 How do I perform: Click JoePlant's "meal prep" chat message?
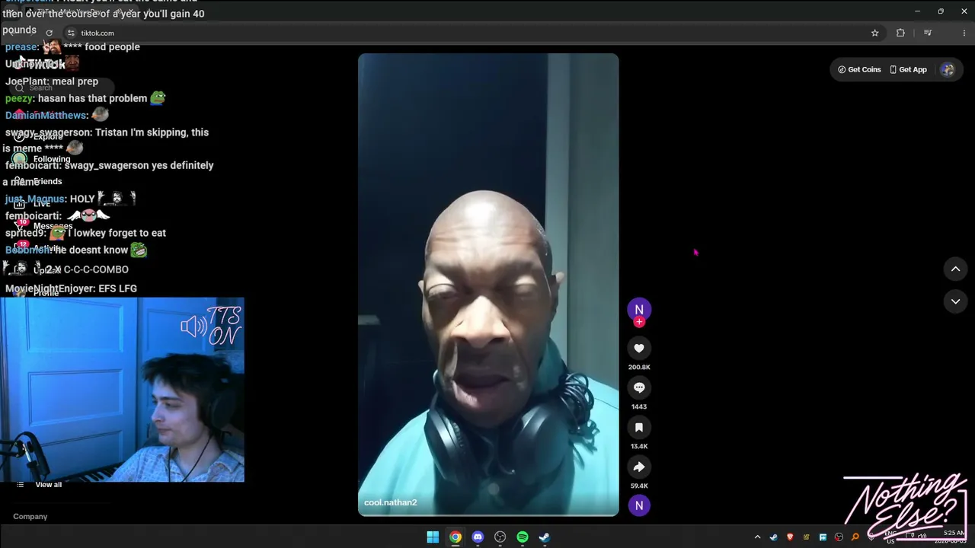click(52, 81)
